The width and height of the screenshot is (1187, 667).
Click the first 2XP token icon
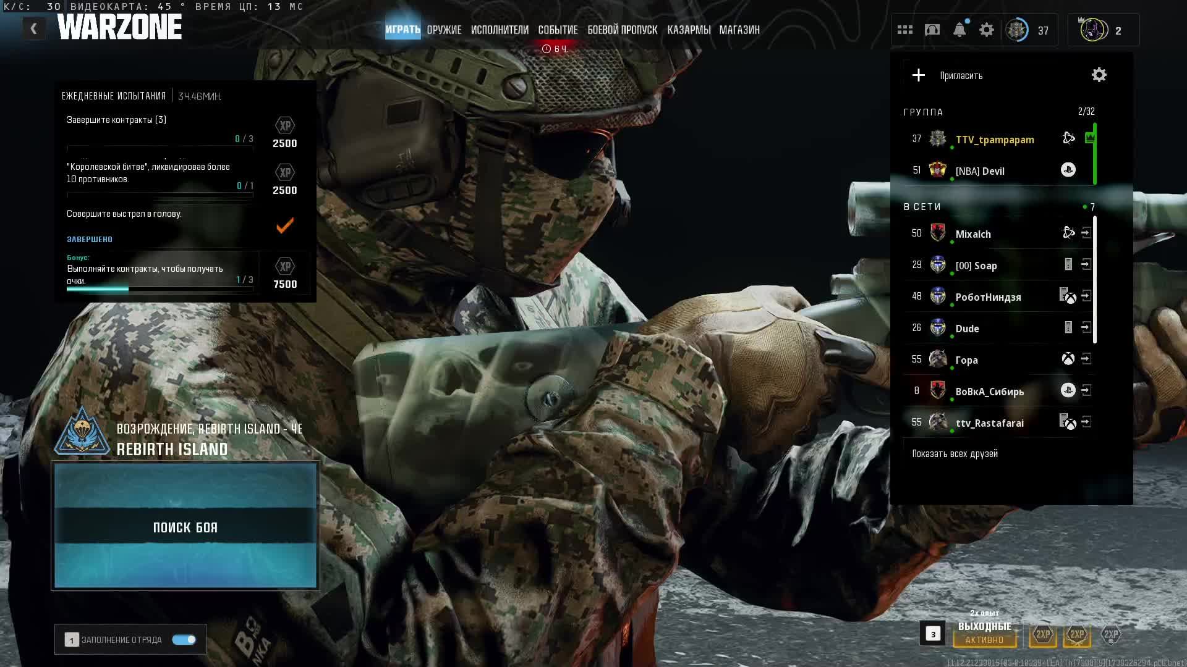pos(1043,634)
